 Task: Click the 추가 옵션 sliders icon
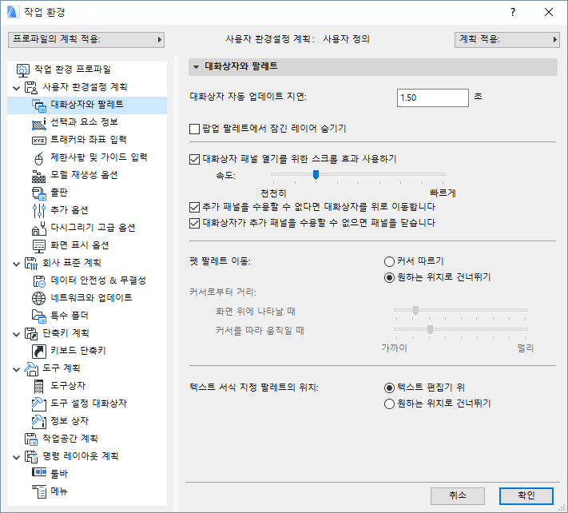coord(39,210)
